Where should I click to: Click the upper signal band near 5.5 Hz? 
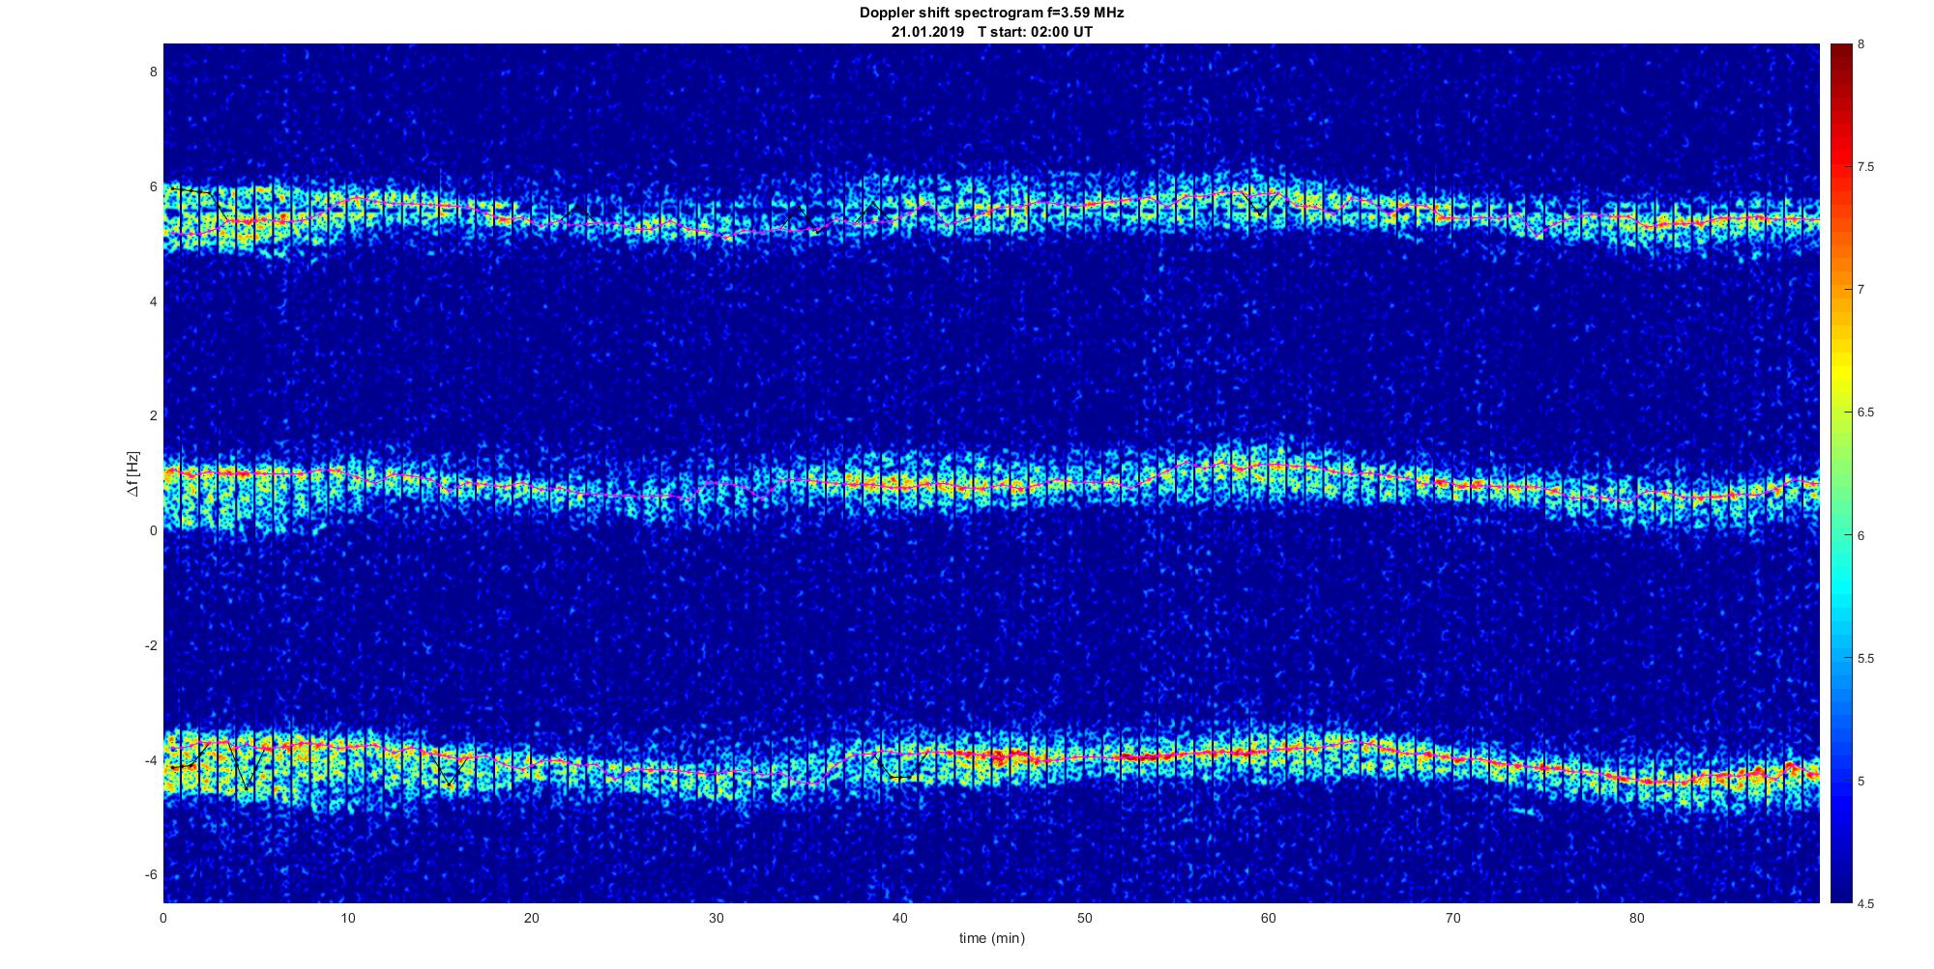click(x=991, y=214)
